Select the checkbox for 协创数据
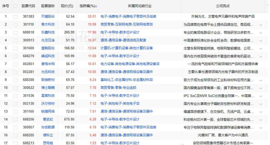Image resolution: width=270 pixels, height=145 pixels. (x=15, y=128)
